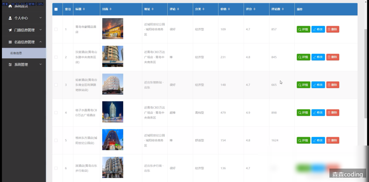Open cover image of 派酒店

(113, 167)
